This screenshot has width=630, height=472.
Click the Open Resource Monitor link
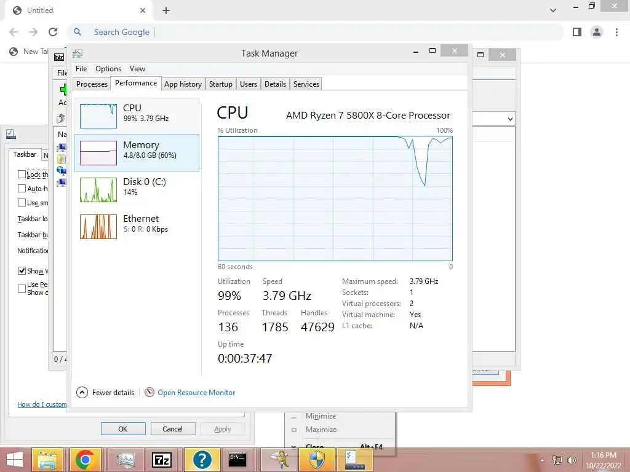coord(196,393)
